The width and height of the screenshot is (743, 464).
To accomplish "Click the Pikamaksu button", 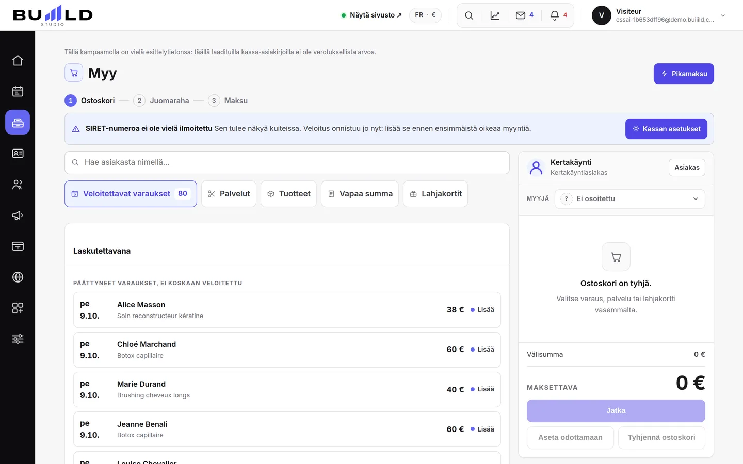I will [x=684, y=74].
